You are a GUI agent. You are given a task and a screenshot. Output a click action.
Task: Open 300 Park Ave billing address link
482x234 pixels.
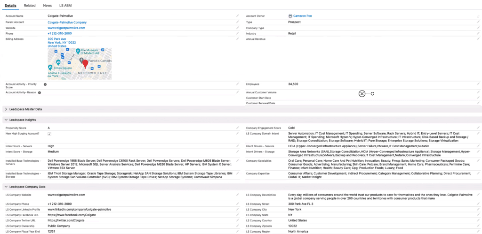pos(62,43)
